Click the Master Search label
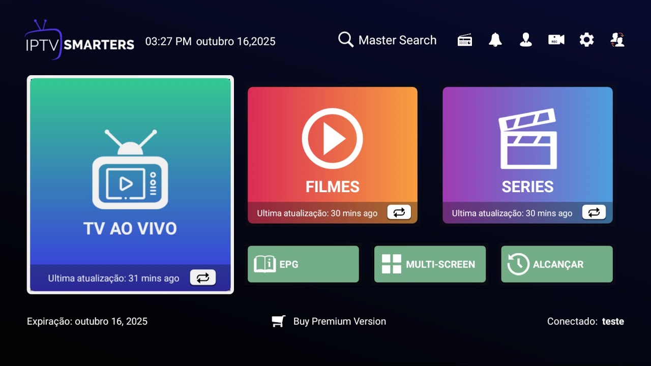The width and height of the screenshot is (651, 366). [397, 40]
